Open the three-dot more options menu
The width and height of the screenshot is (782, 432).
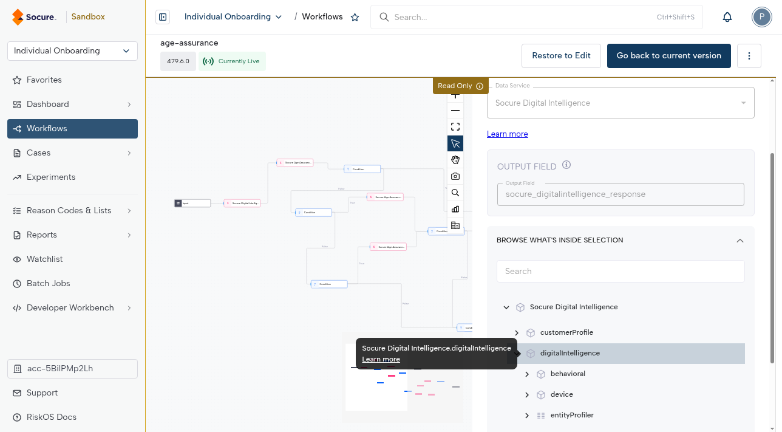coord(749,56)
